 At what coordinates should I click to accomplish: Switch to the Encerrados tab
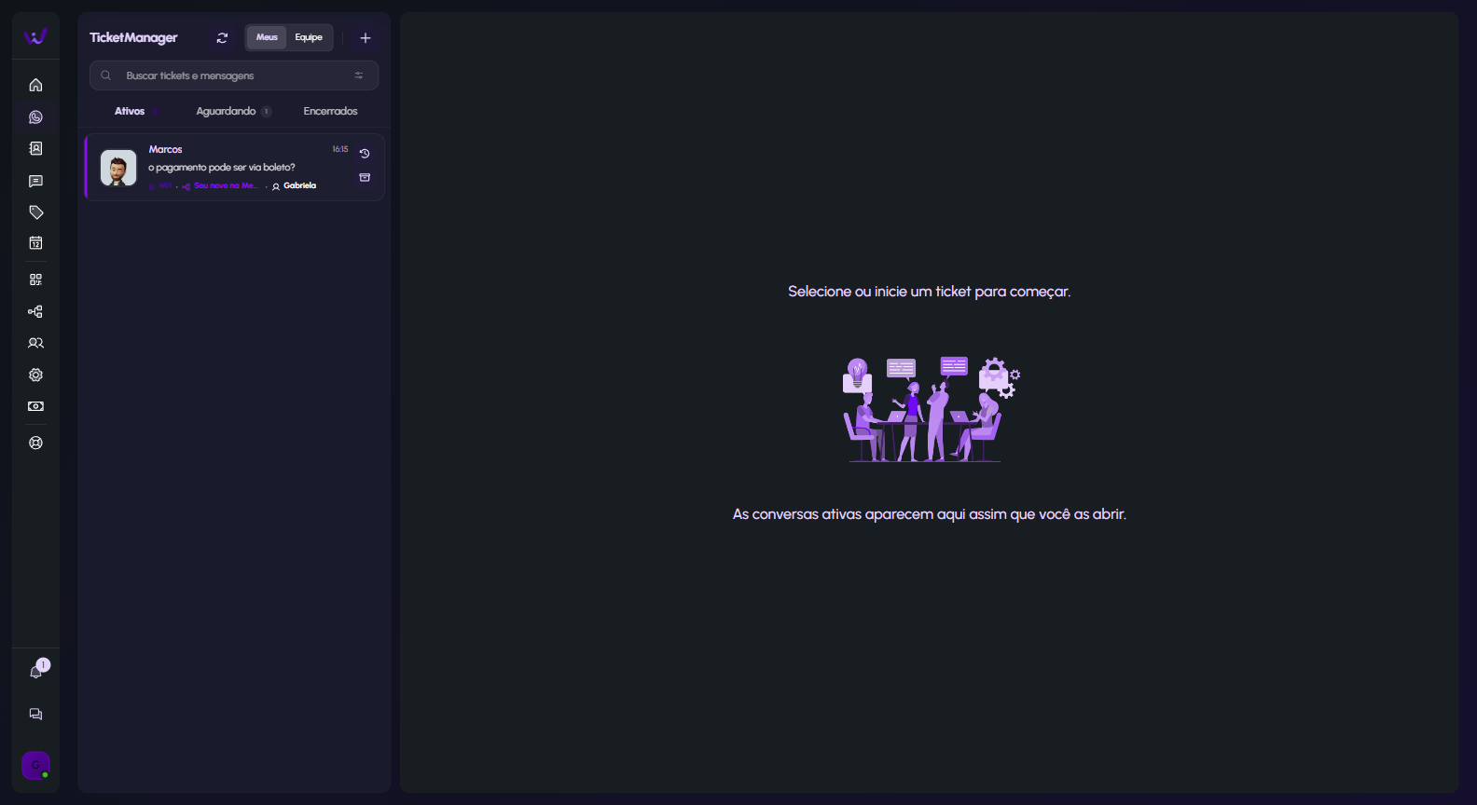pos(330,111)
